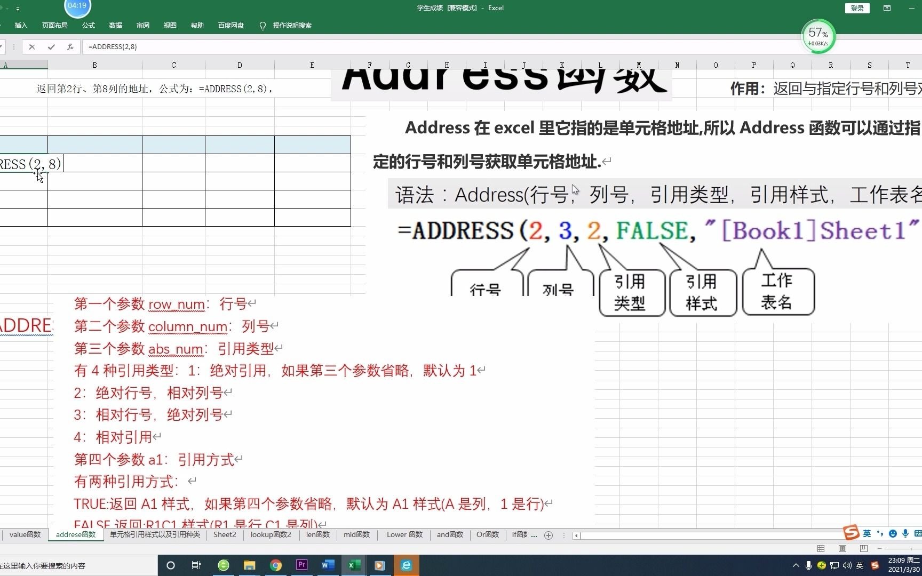This screenshot has width=922, height=576.
Task: Switch the input method language toggle 英
Action: (x=868, y=533)
